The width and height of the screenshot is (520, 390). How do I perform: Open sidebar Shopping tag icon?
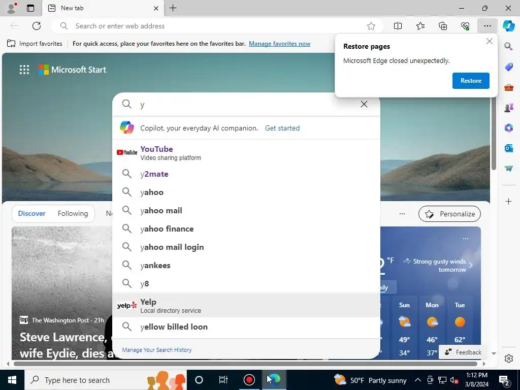pos(508,67)
